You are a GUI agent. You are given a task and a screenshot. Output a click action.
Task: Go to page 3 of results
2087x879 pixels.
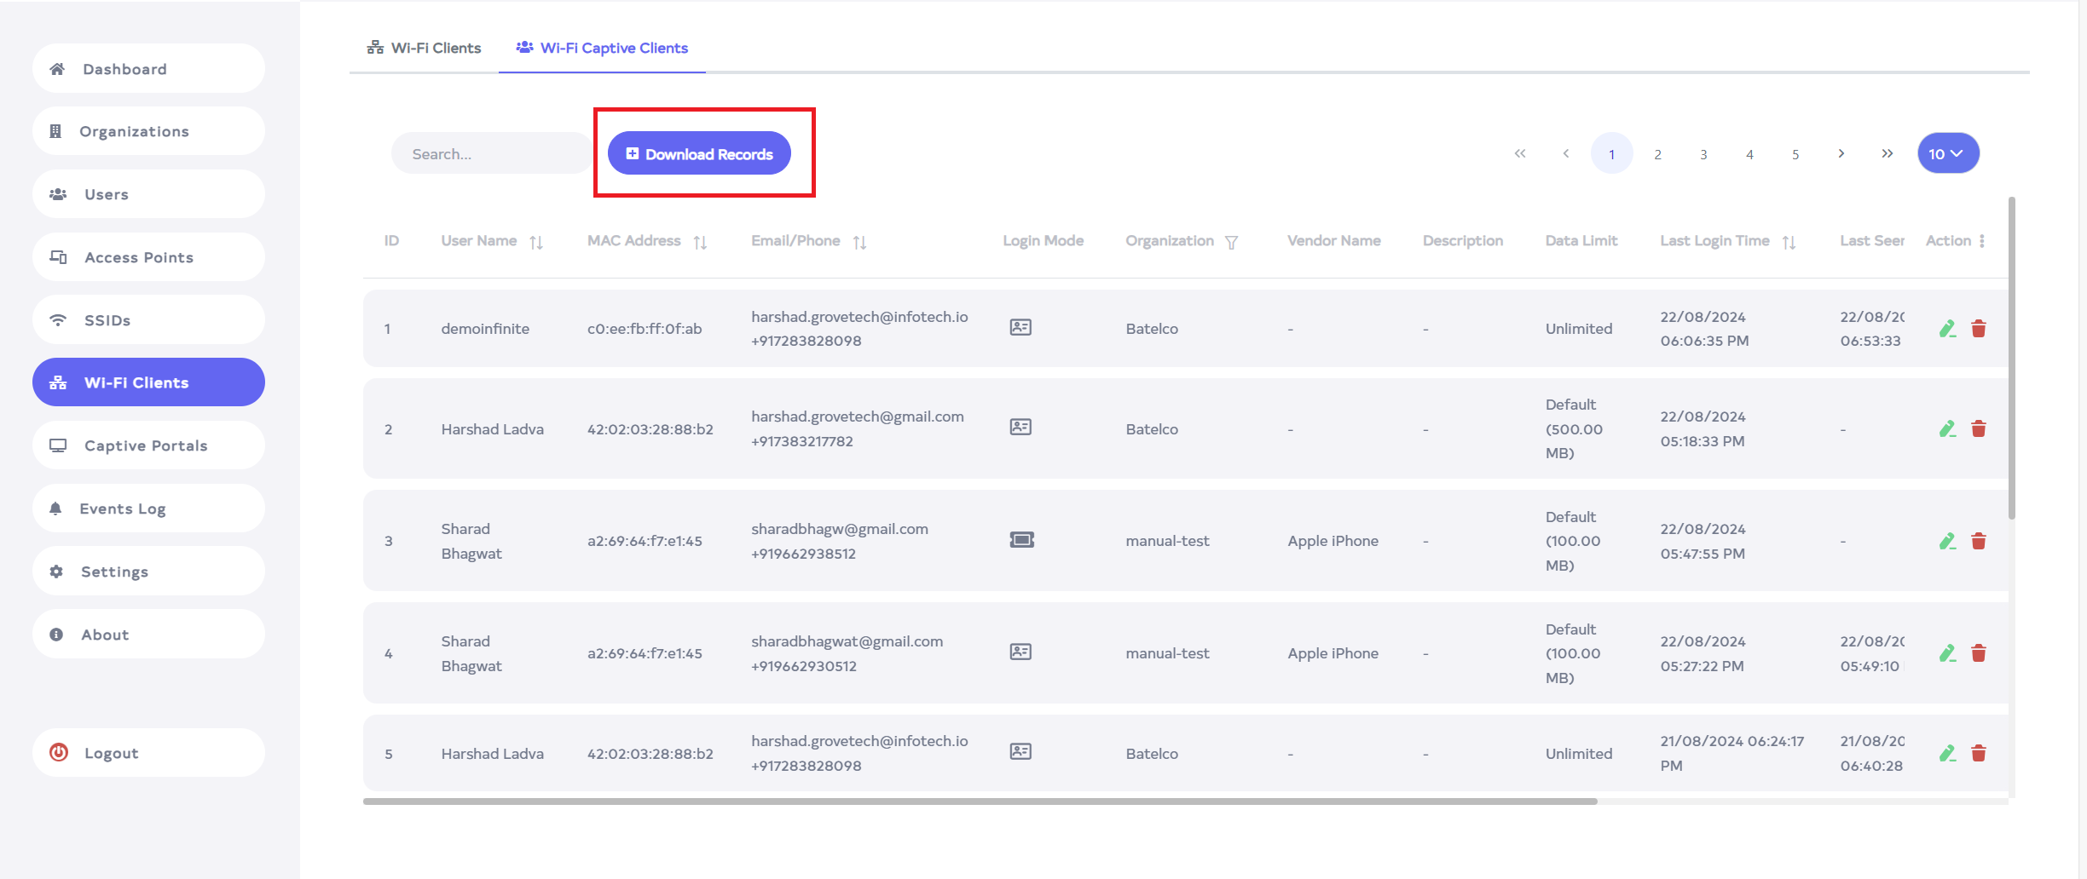pos(1703,154)
